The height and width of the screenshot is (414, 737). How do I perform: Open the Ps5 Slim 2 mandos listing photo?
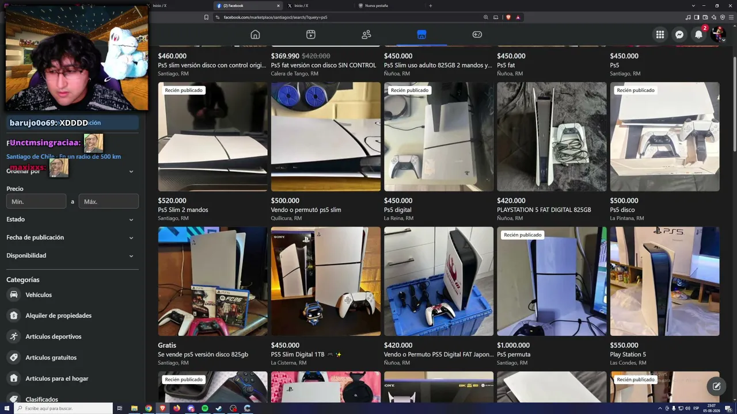[x=212, y=137]
